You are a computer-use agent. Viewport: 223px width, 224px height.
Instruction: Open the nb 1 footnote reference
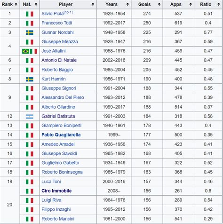[68, 13]
